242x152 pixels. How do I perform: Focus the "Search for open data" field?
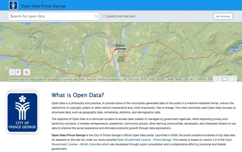pyautogui.click(x=53, y=16)
